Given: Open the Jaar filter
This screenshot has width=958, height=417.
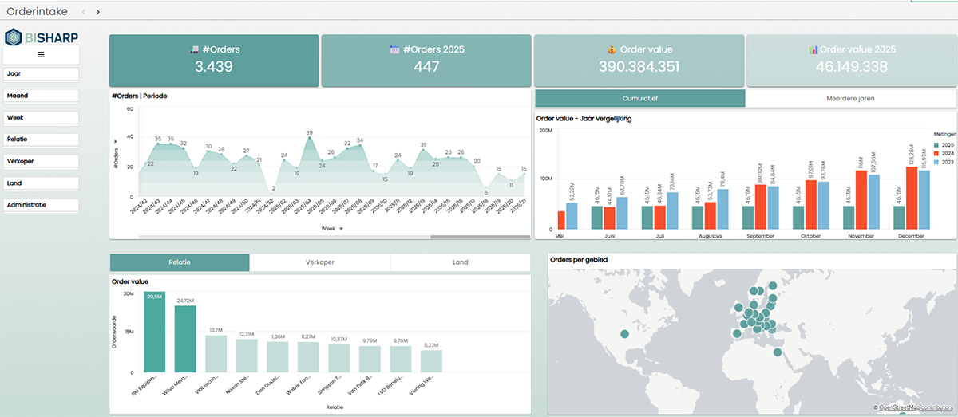Looking at the screenshot, I should (x=41, y=73).
